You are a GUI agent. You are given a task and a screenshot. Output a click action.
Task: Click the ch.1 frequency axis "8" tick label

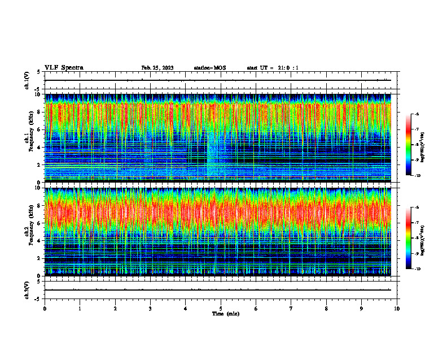click(x=40, y=112)
